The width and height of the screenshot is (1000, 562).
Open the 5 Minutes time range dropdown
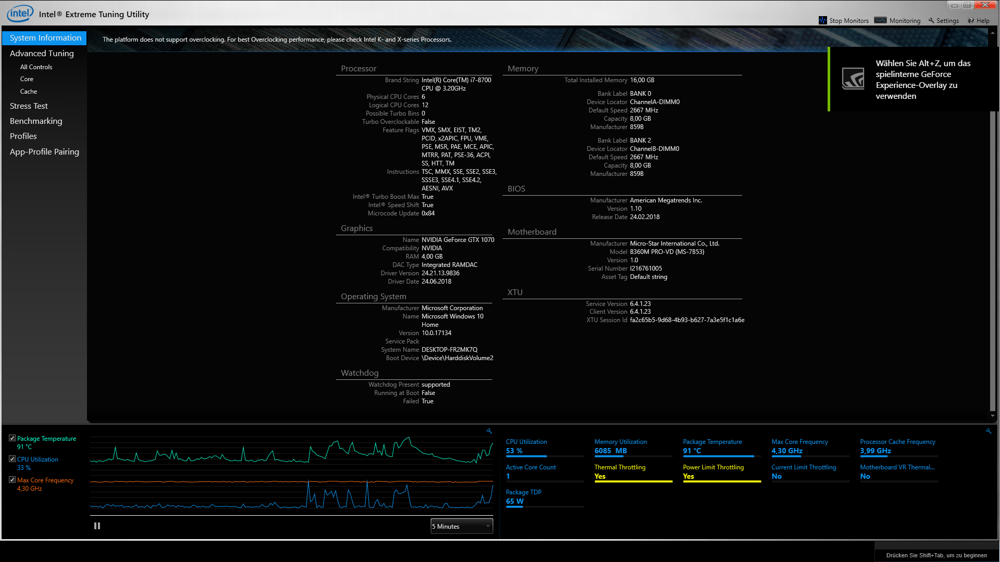[461, 526]
